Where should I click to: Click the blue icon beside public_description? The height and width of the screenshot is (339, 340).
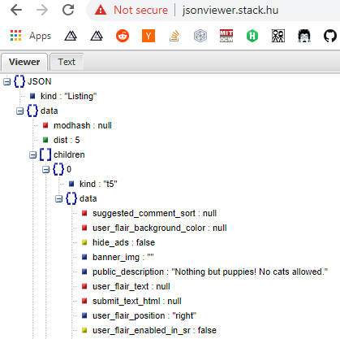coord(84,272)
